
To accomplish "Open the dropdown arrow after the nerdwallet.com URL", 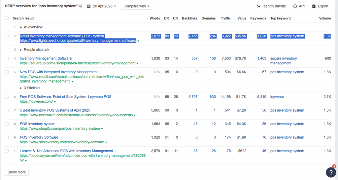I will pos(135,115).
